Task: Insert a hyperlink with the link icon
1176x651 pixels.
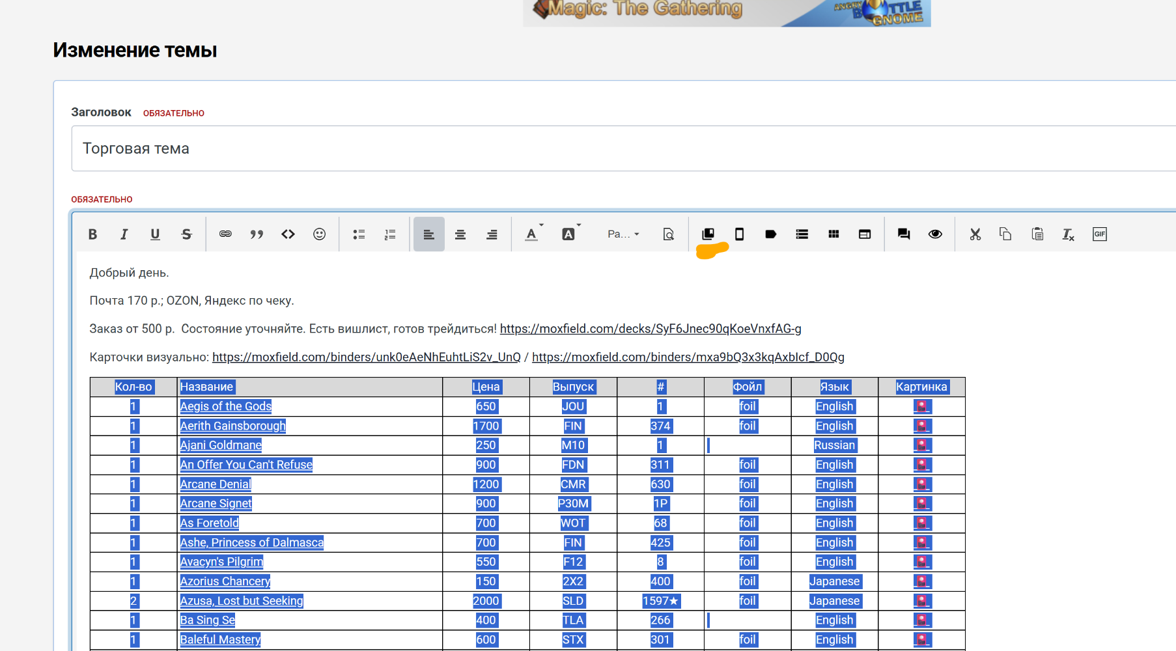Action: [x=225, y=234]
